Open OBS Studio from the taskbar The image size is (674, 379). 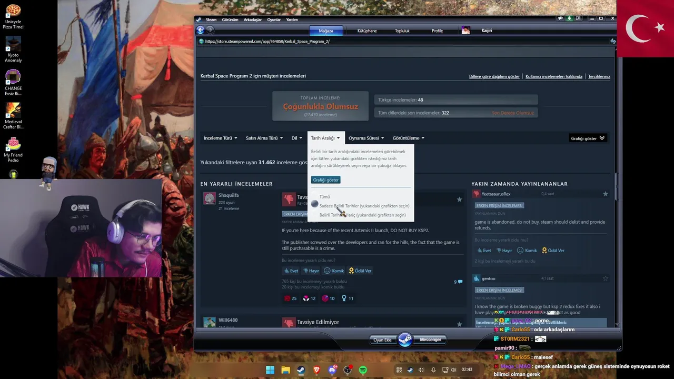point(348,370)
